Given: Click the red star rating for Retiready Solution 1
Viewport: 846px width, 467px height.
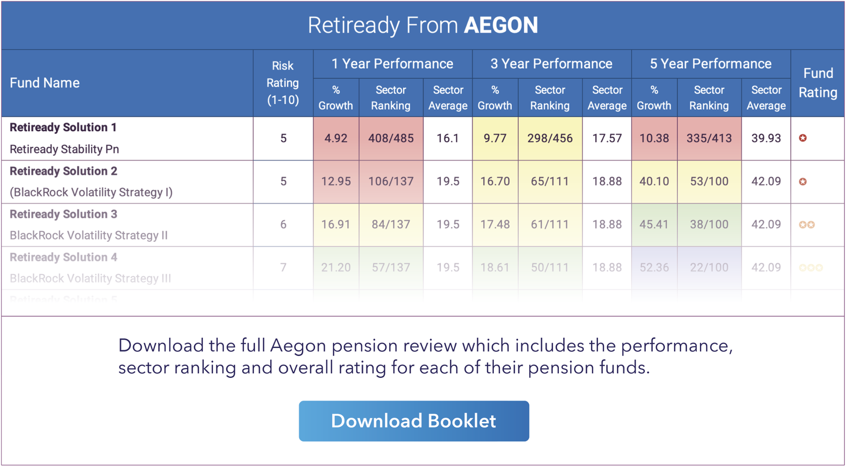Looking at the screenshot, I should (802, 138).
